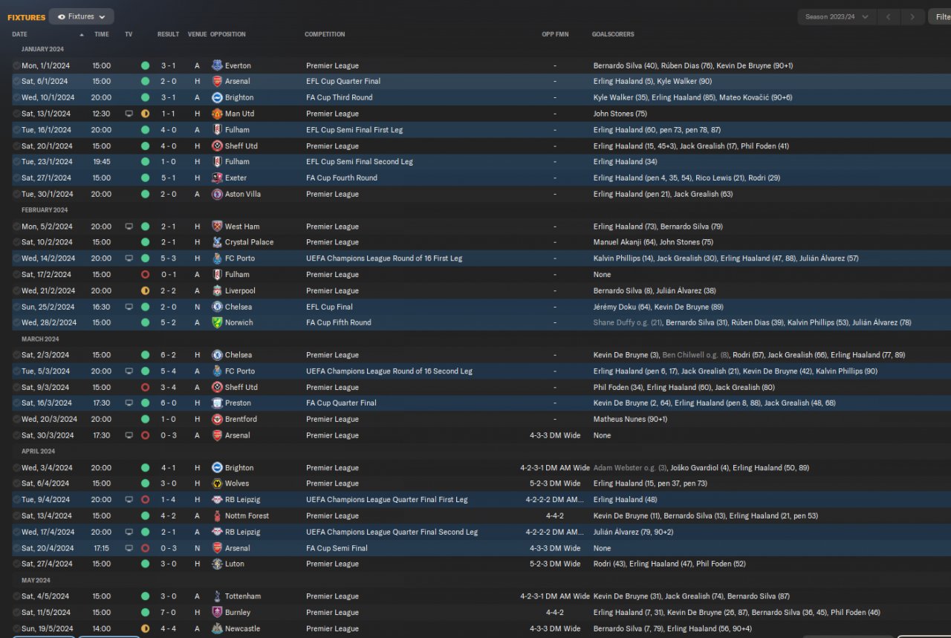Click the 4 - 4 result

tap(169, 628)
